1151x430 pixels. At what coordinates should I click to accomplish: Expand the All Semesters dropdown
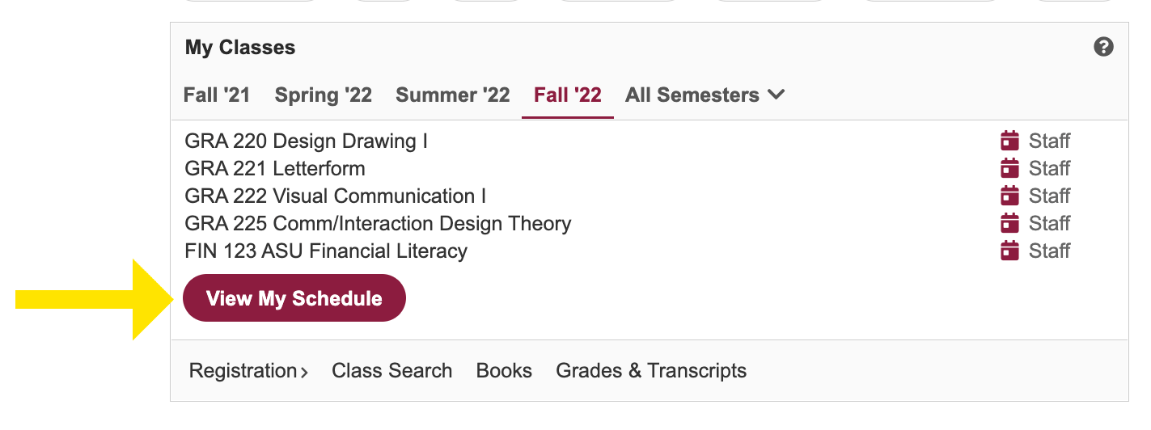click(x=705, y=95)
